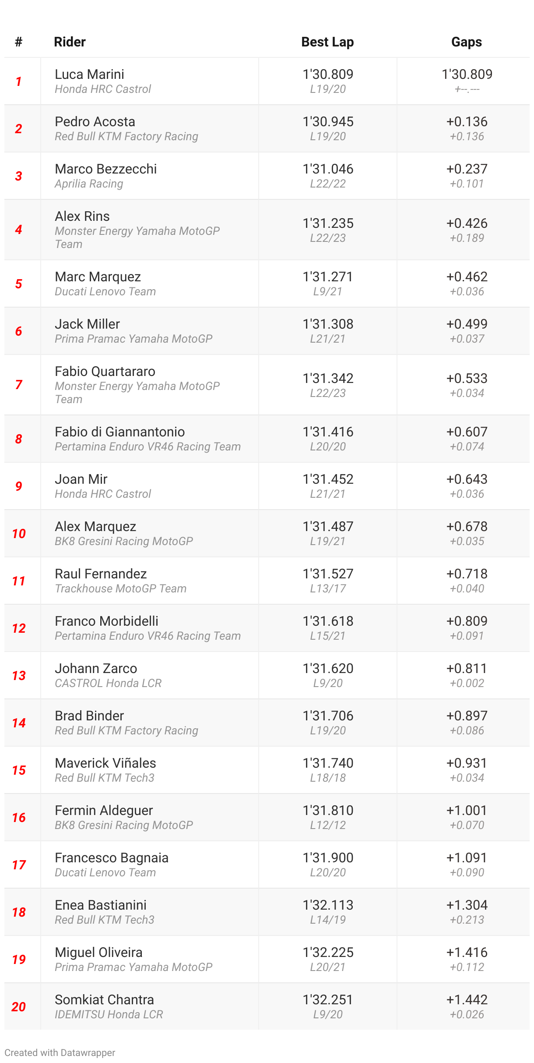Open the Created with Datawrapper link
Viewport: 534px width, 1063px height.
pos(60,1052)
